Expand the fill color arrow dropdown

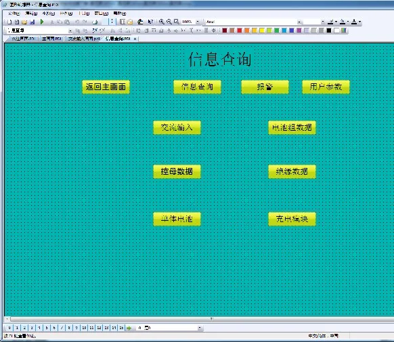(348, 22)
